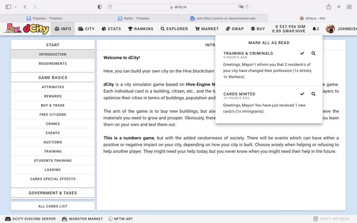The height and width of the screenshot is (223, 357).
Task: Go forward in Safari
Action: (x=35, y=7)
